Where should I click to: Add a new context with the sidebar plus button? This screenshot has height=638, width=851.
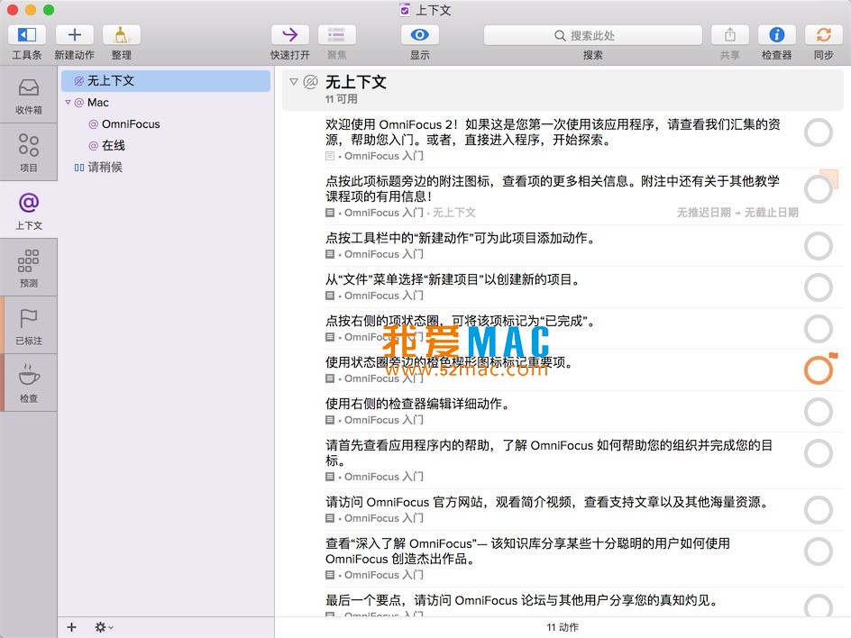71,627
